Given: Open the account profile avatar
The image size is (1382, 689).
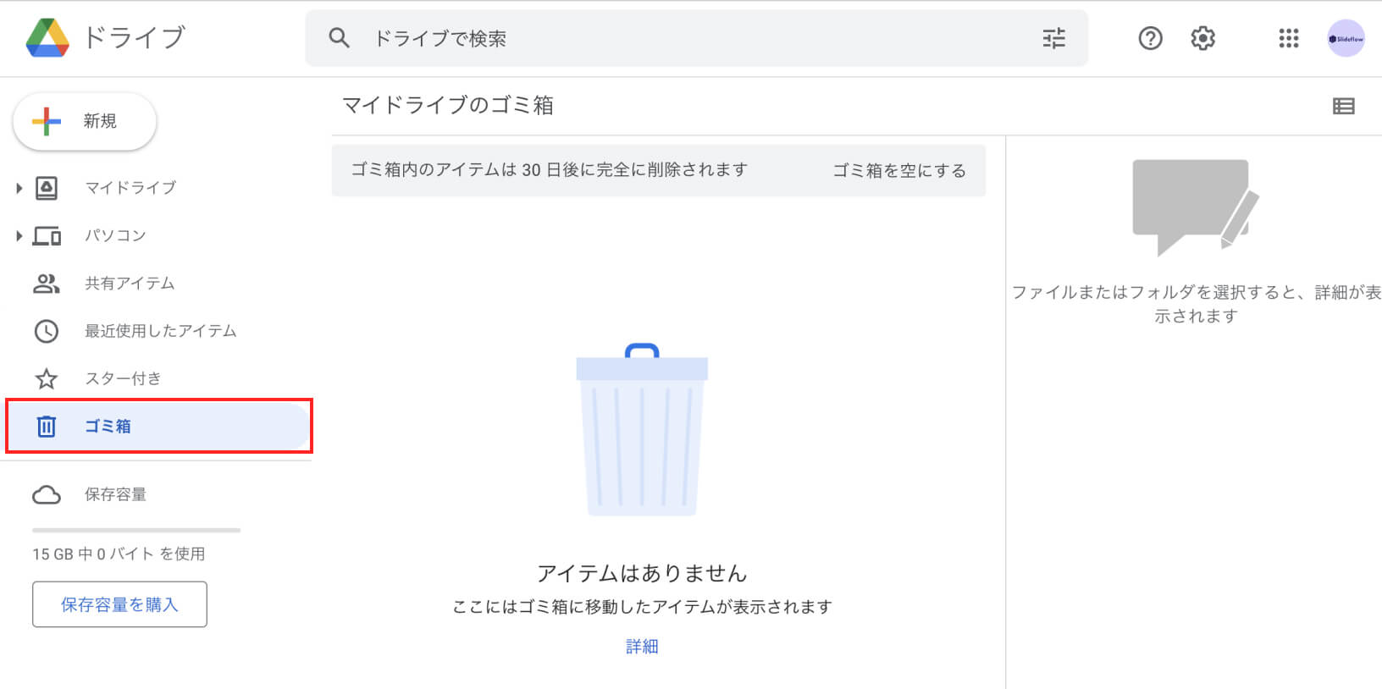Looking at the screenshot, I should [1346, 38].
